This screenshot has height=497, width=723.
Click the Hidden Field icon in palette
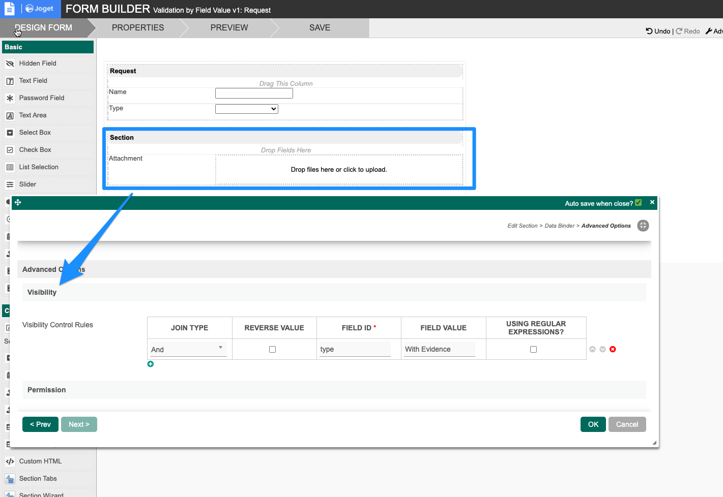pyautogui.click(x=10, y=64)
